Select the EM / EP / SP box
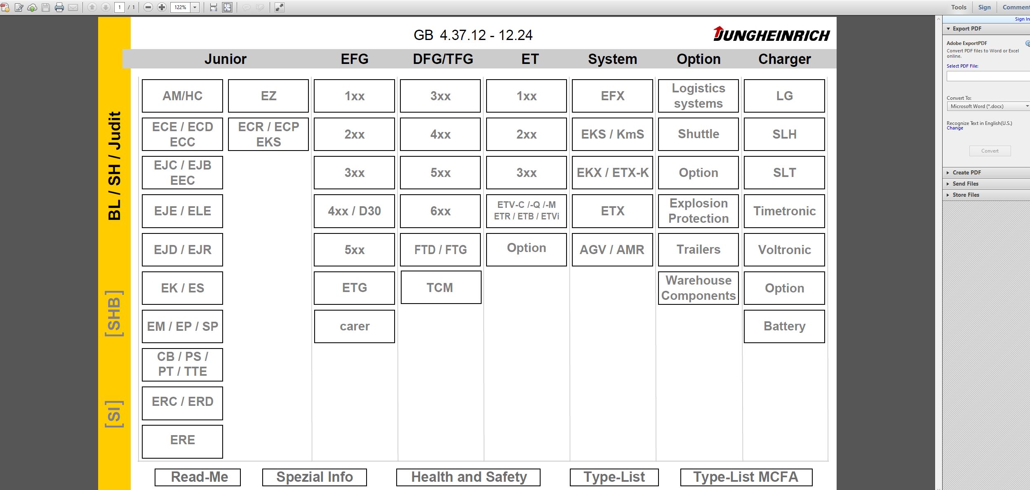The image size is (1030, 490). pyautogui.click(x=182, y=326)
